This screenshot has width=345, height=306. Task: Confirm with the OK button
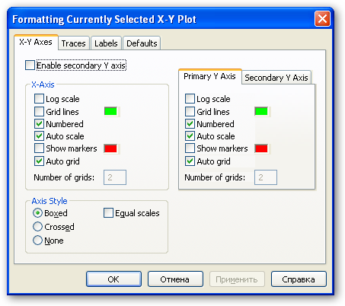113,279
